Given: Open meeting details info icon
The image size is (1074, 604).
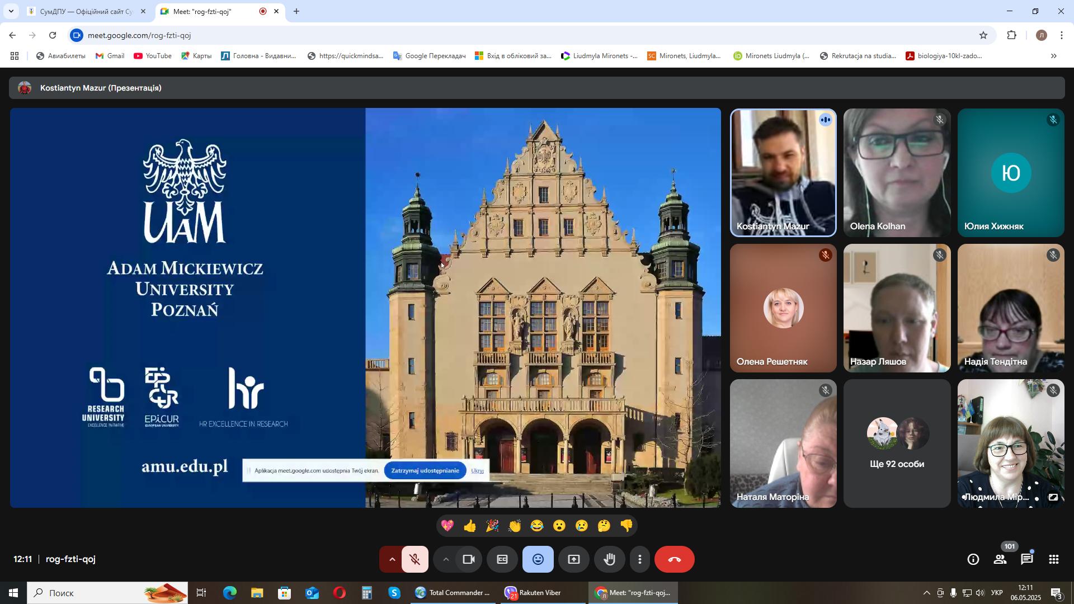Looking at the screenshot, I should (x=973, y=559).
